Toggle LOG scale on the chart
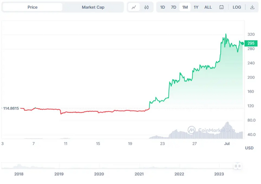The height and width of the screenshot is (184, 261). [x=237, y=7]
